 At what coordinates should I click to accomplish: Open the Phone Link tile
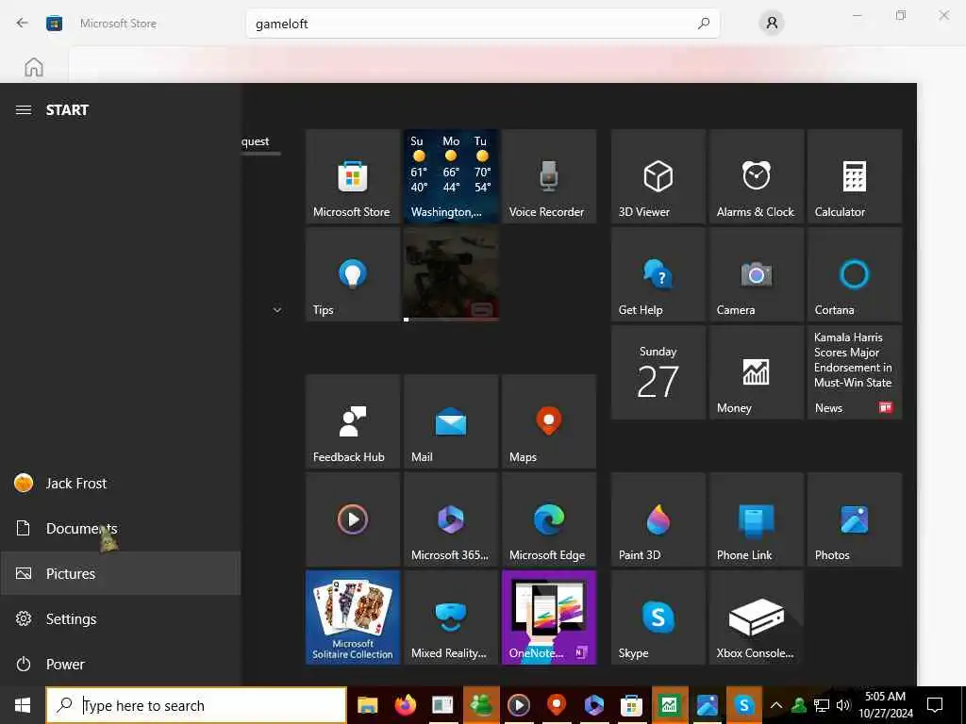coord(757,519)
